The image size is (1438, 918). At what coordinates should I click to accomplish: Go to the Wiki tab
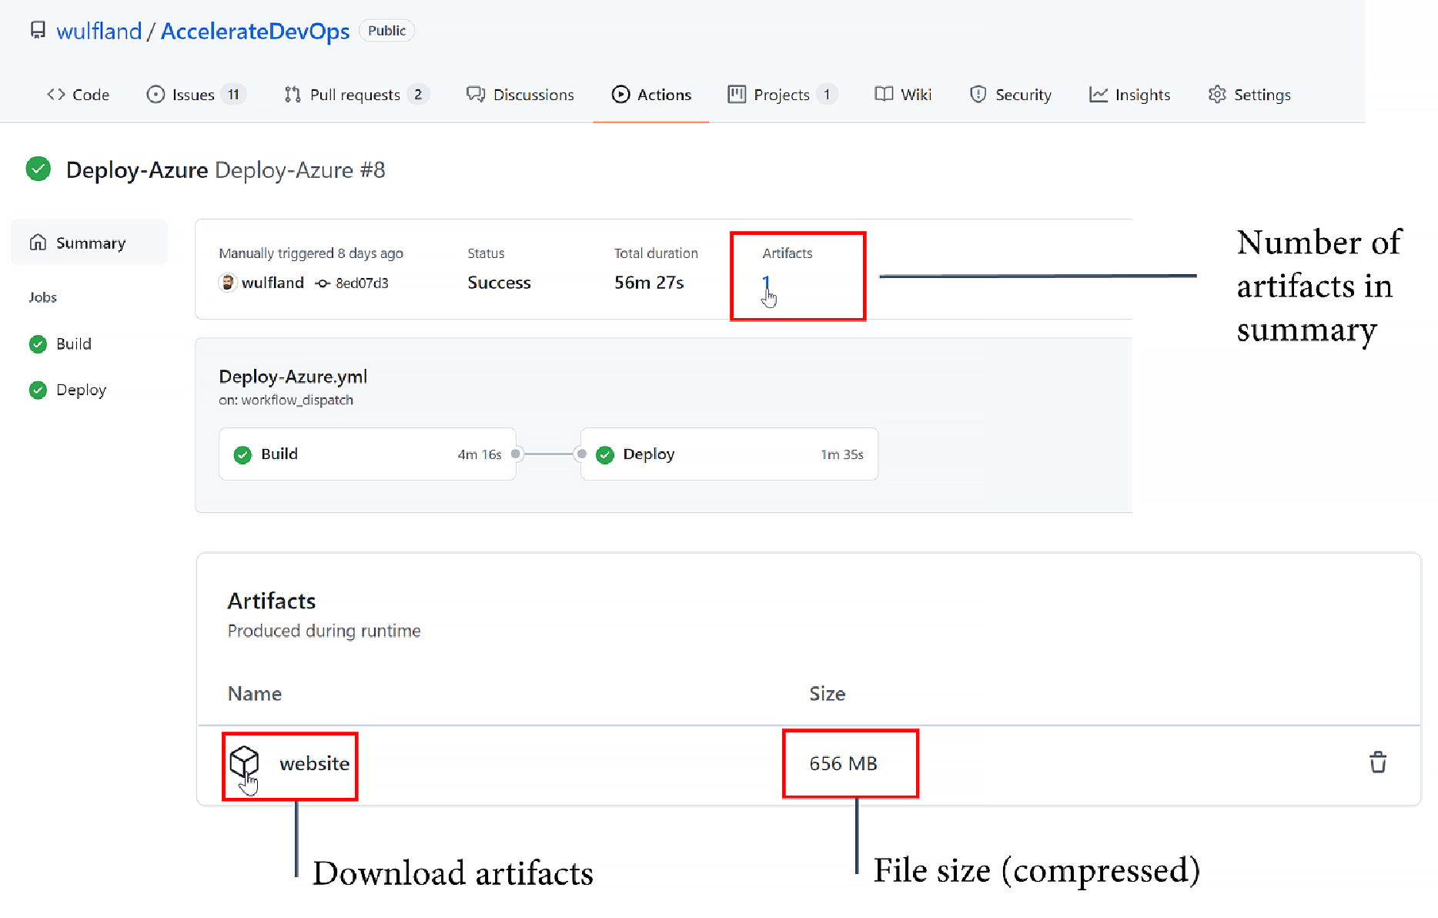pos(903,94)
